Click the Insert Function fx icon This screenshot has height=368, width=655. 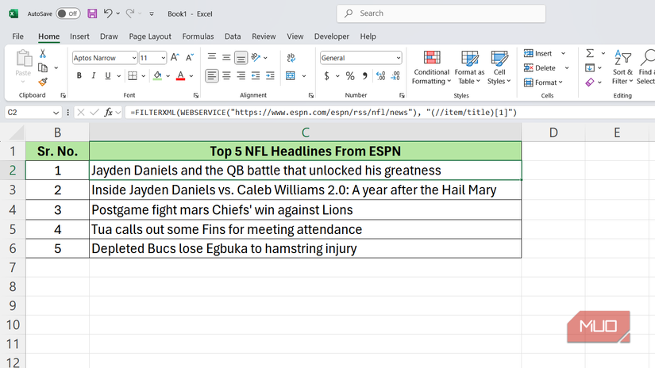[108, 113]
